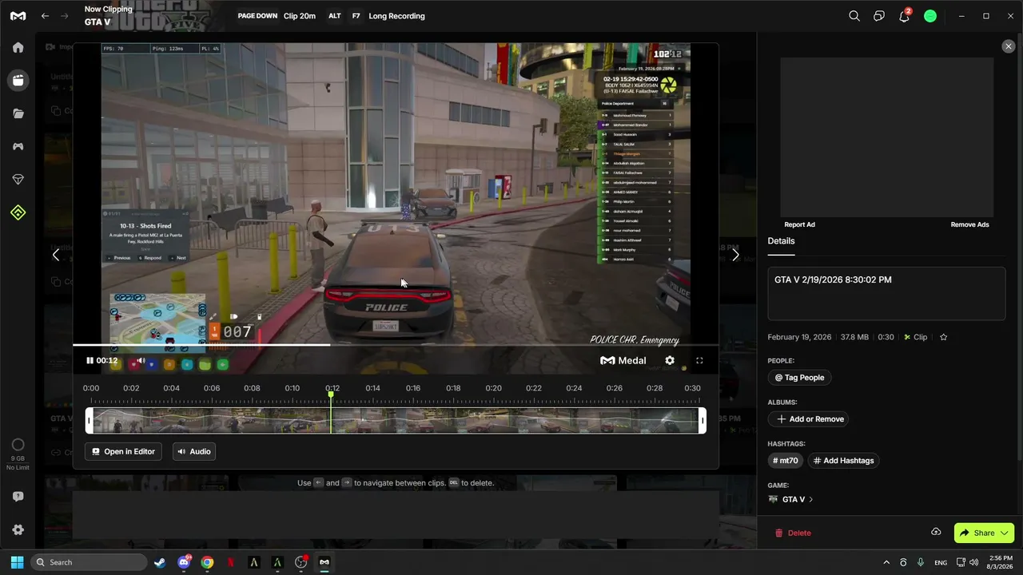Jump to 0:06 on the timeline ruler
The image size is (1023, 575).
212,388
